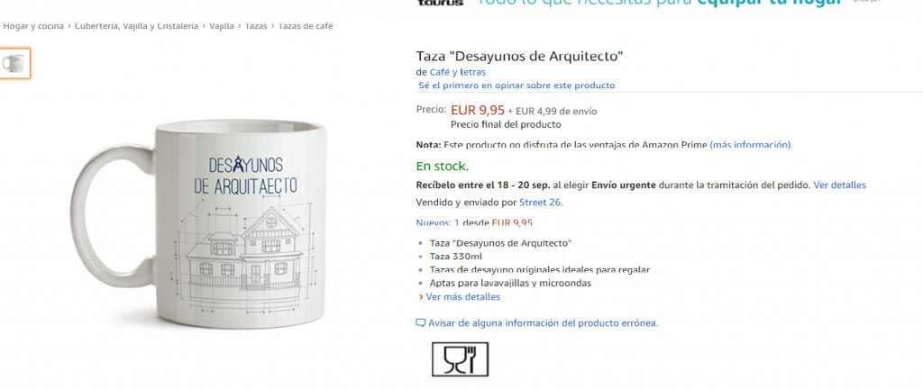
Task: Click the Taurus logo in banner
Action: pos(440,3)
